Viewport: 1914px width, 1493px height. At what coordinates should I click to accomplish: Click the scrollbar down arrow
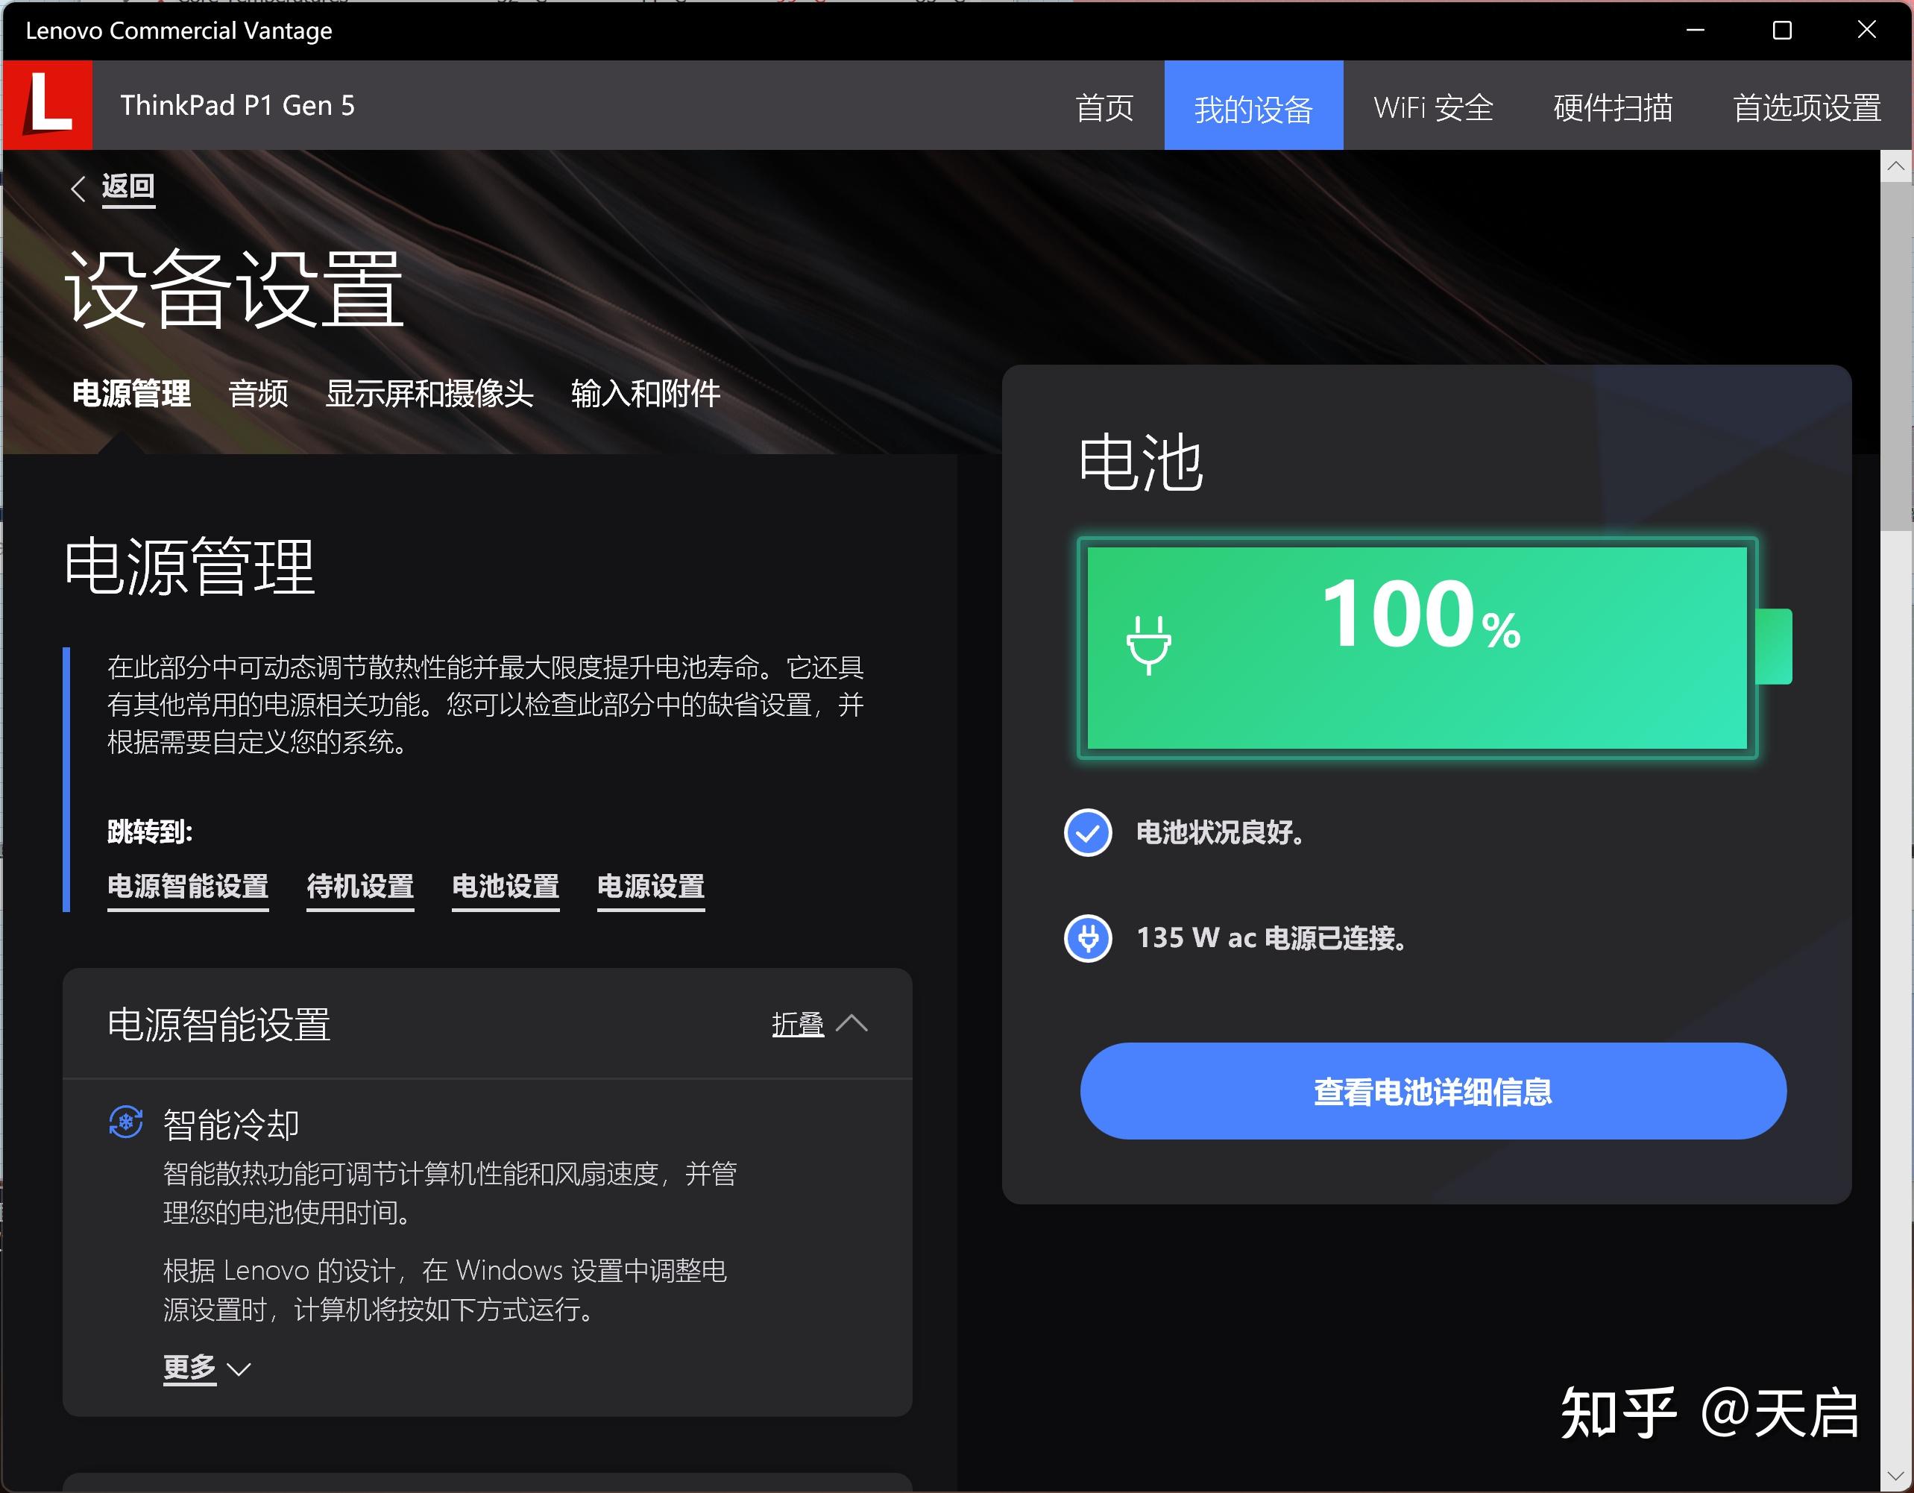[x=1895, y=1477]
